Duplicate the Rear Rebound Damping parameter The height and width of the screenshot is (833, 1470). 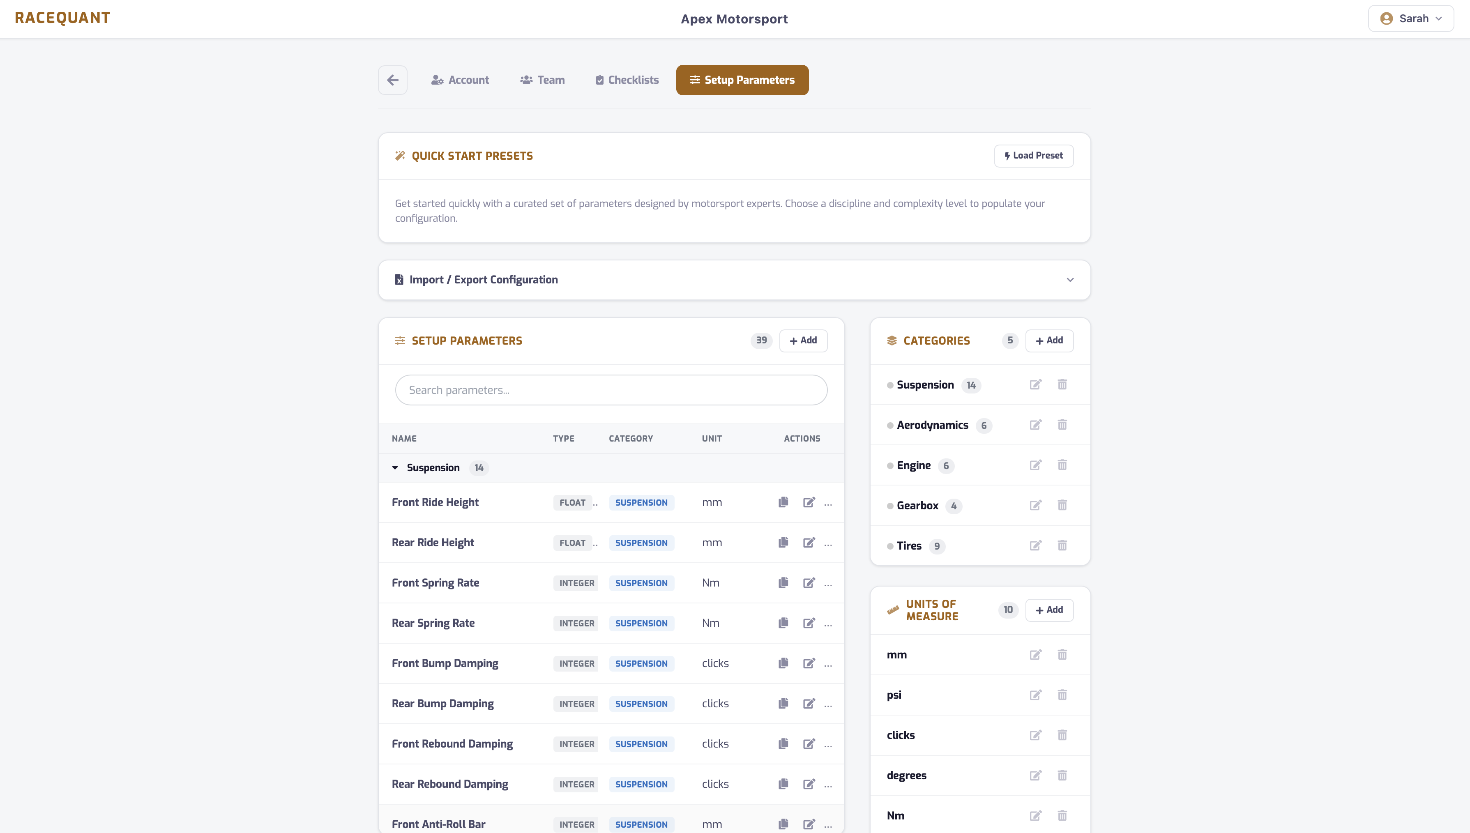(783, 784)
